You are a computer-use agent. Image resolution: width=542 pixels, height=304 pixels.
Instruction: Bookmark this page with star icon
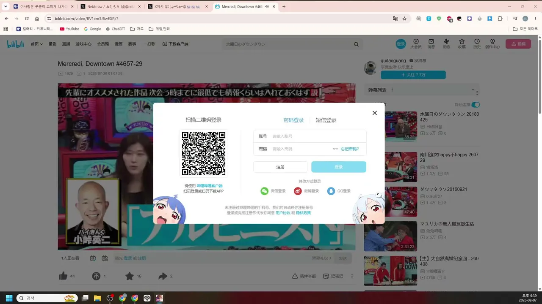[x=404, y=19]
